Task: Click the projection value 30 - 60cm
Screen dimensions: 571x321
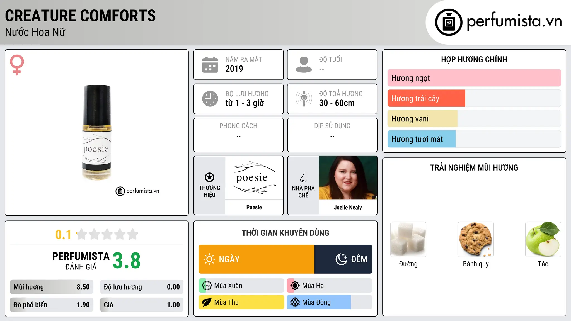Action: click(x=337, y=103)
